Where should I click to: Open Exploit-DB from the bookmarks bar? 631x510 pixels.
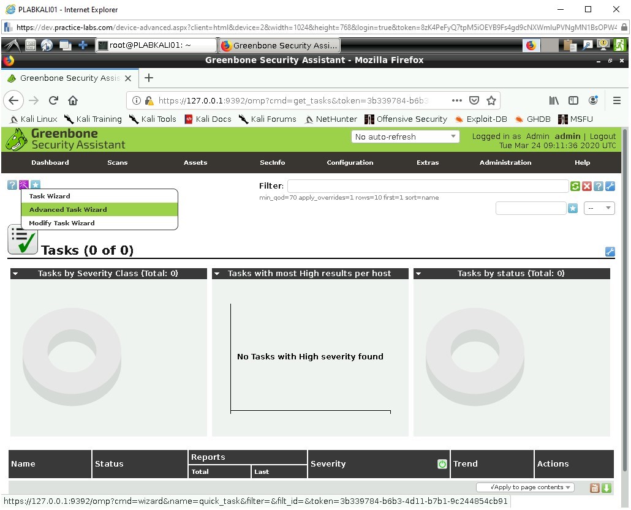tap(486, 119)
